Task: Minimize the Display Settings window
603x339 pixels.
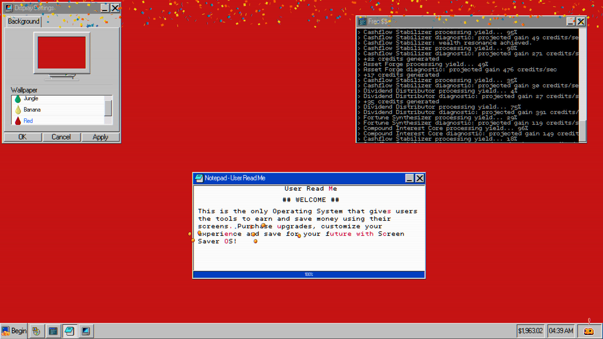Action: (x=105, y=8)
